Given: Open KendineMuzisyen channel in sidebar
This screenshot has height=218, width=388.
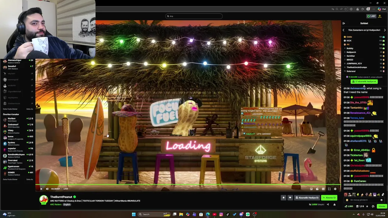Looking at the screenshot, I should tap(18, 156).
